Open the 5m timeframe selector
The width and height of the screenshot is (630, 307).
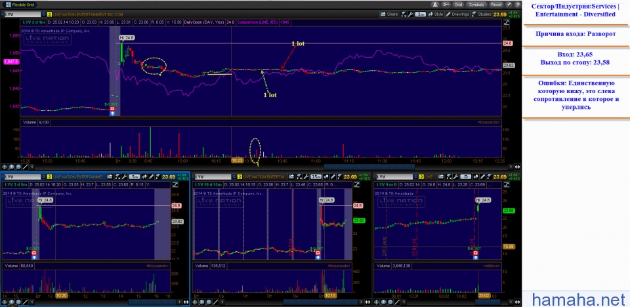point(135,177)
